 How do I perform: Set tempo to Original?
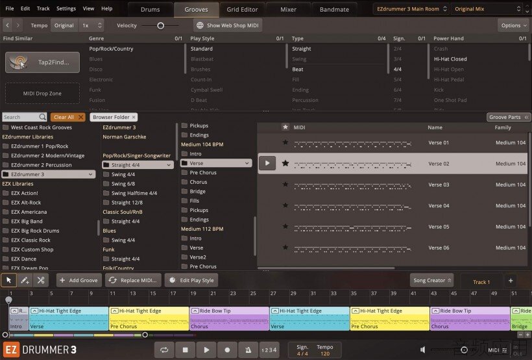(x=64, y=25)
